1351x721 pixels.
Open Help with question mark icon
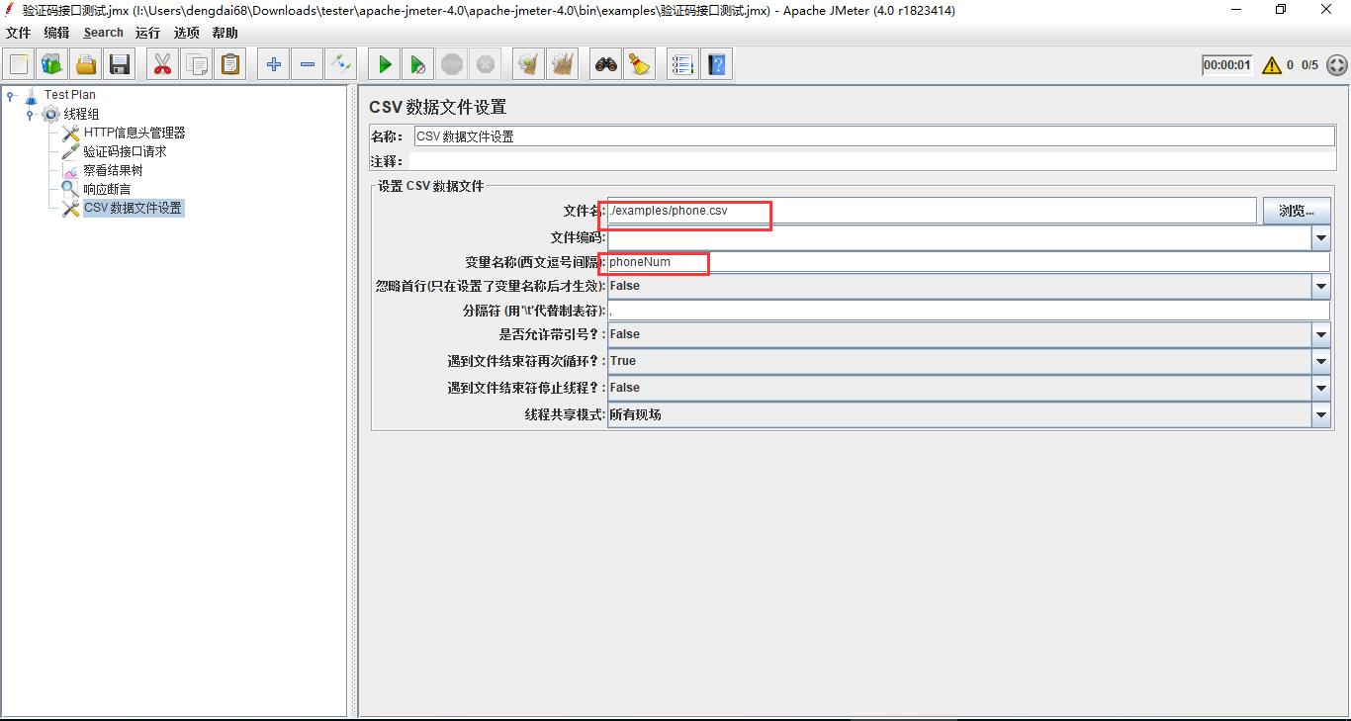717,65
